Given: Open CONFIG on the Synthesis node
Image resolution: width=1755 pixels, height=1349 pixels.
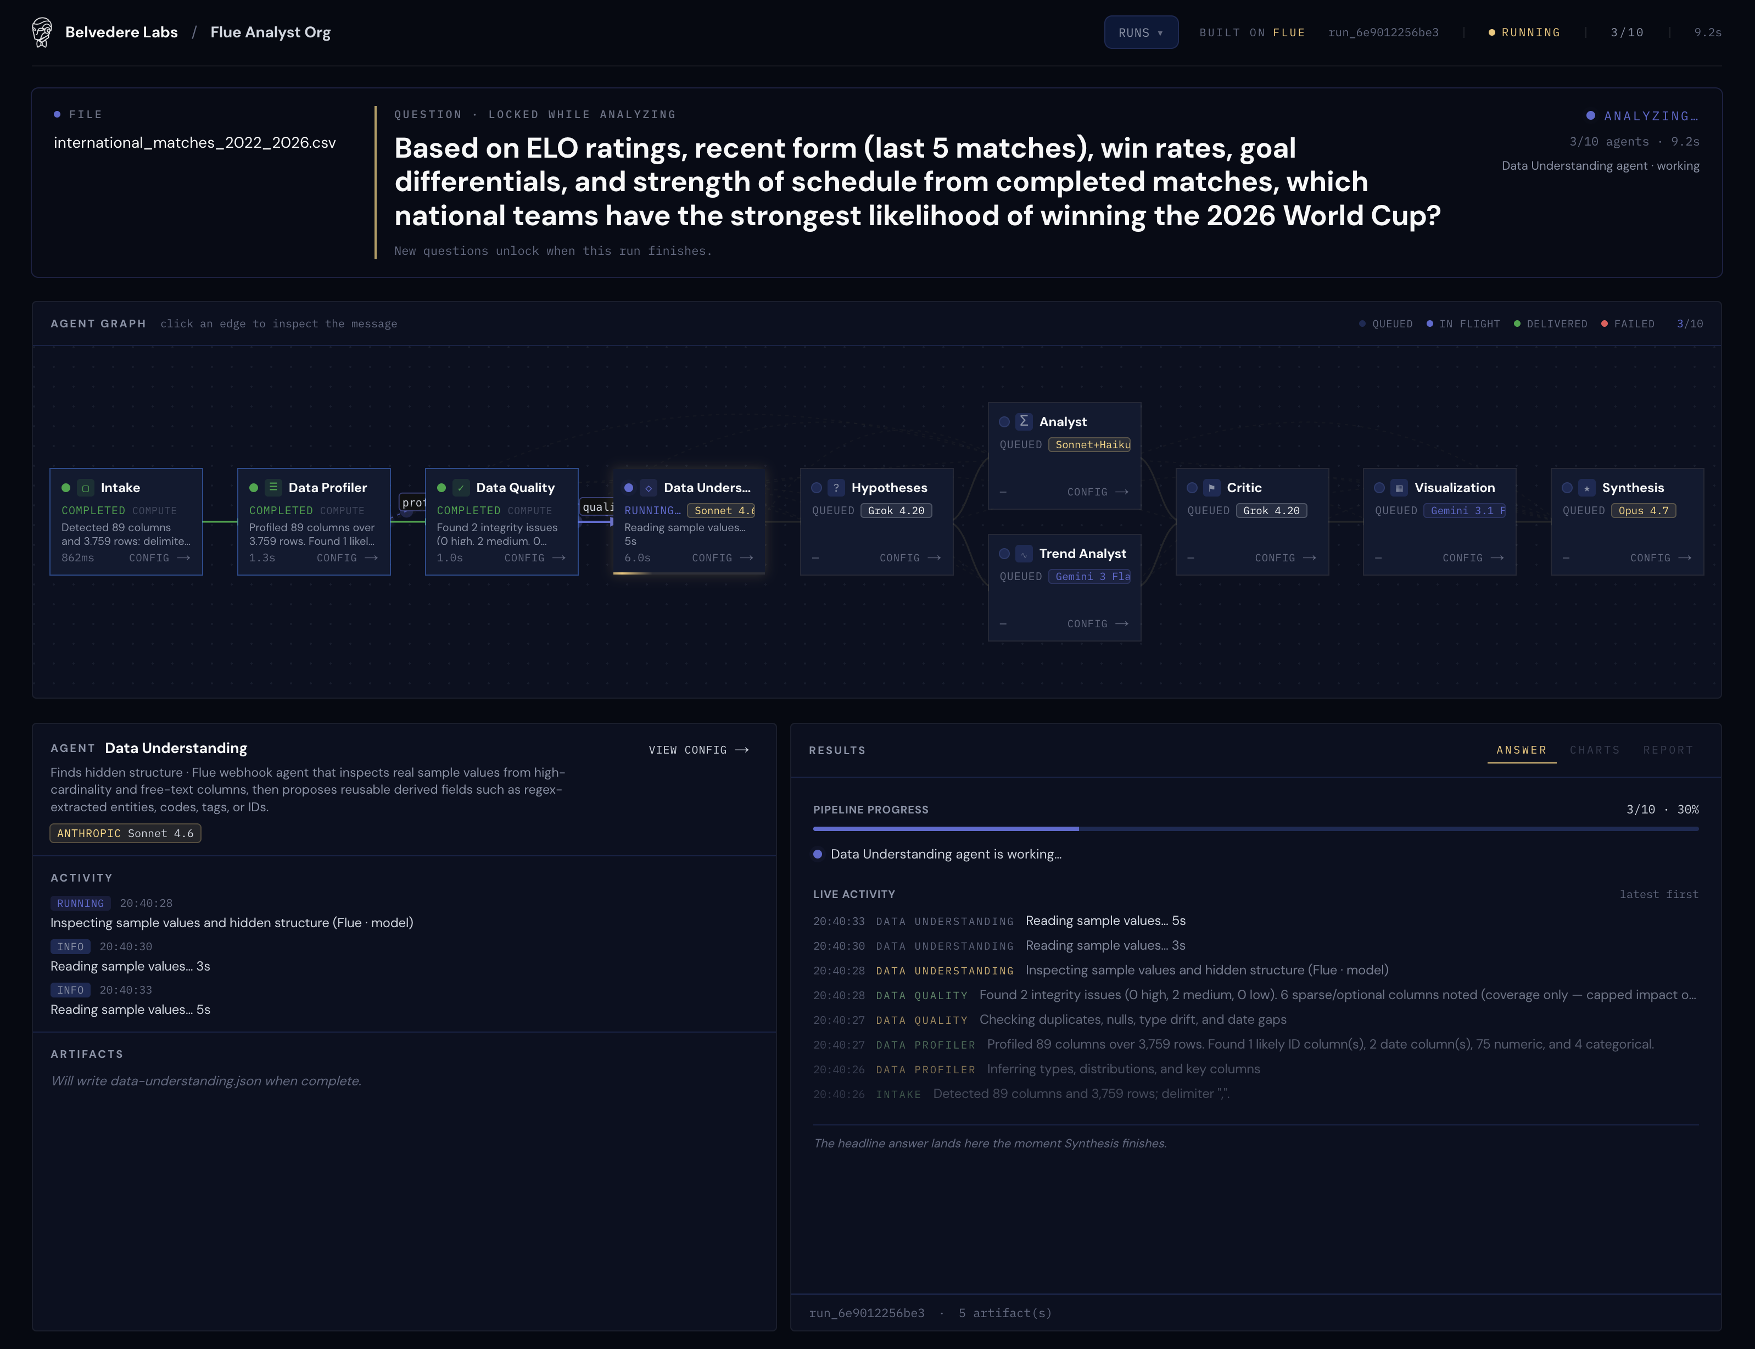Looking at the screenshot, I should pos(1661,558).
